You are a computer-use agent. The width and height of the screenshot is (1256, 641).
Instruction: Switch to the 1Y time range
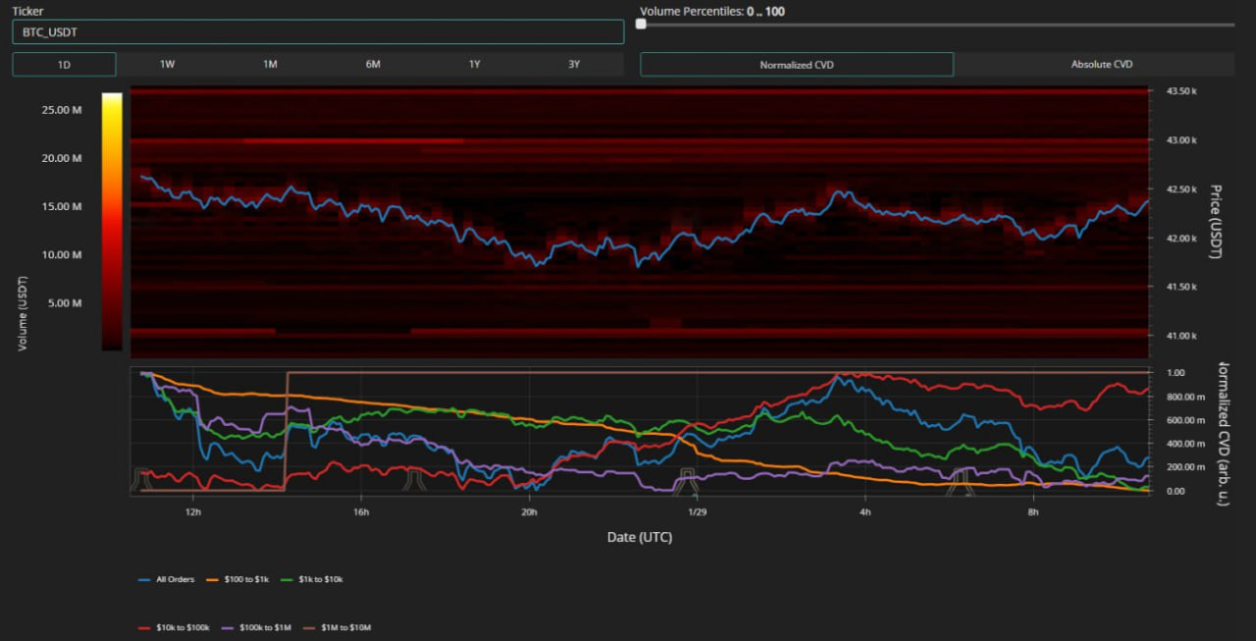475,64
